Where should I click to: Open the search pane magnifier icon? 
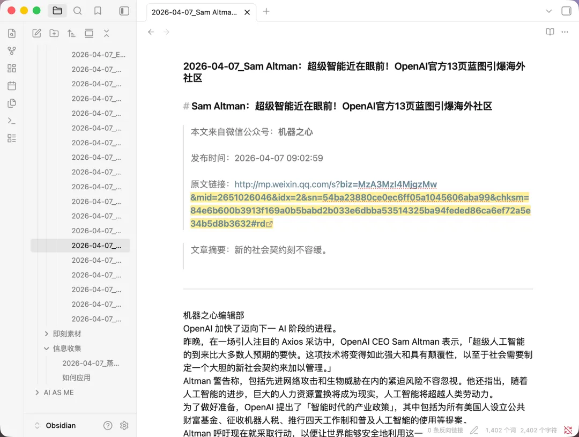78,11
